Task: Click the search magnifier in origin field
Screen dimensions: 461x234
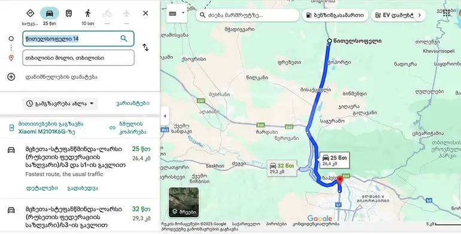Action: (124, 39)
